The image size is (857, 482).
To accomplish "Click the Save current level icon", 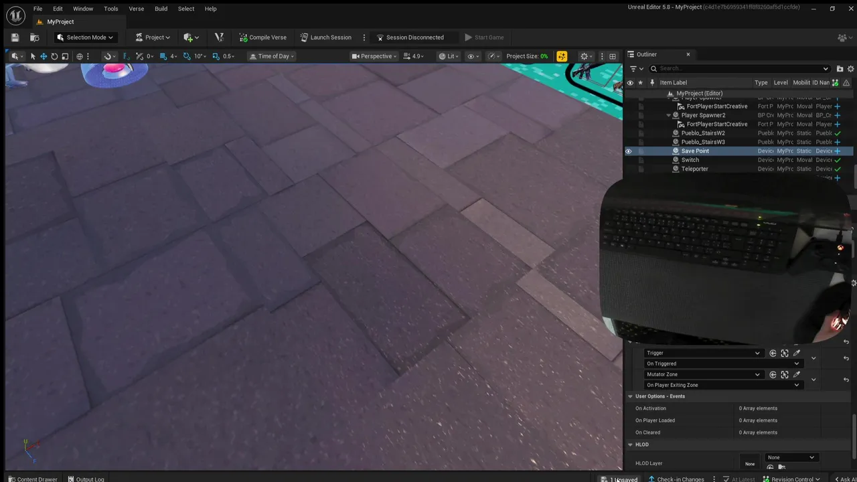I will coord(15,37).
